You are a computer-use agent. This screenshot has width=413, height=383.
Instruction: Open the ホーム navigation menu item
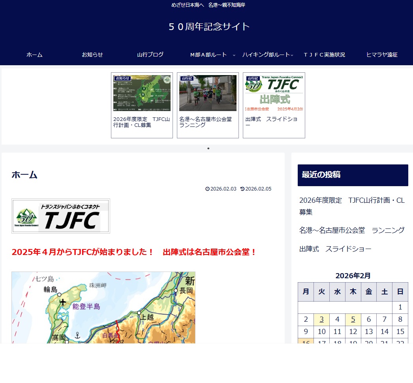[34, 55]
